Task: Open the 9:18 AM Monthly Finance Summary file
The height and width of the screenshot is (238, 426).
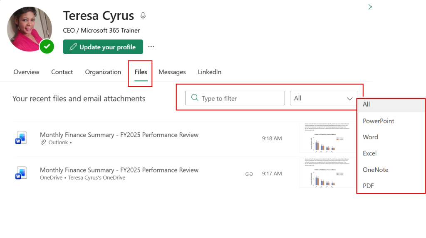Action: click(x=119, y=135)
